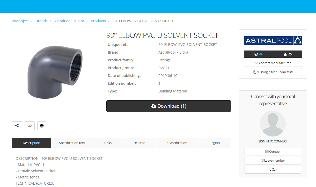The width and height of the screenshot is (316, 187).
Task: Click the publishing date 2019-06-10
Action: 168,76
